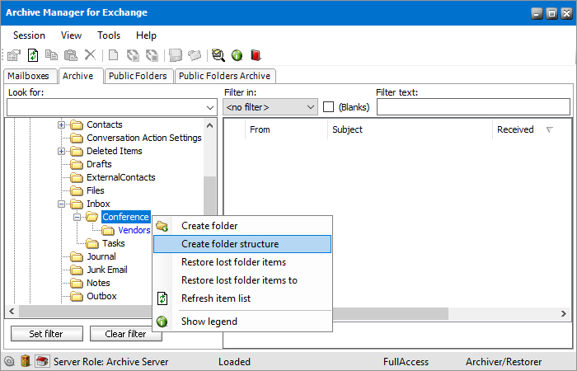Click the disk stack toolbar icon

[176, 55]
